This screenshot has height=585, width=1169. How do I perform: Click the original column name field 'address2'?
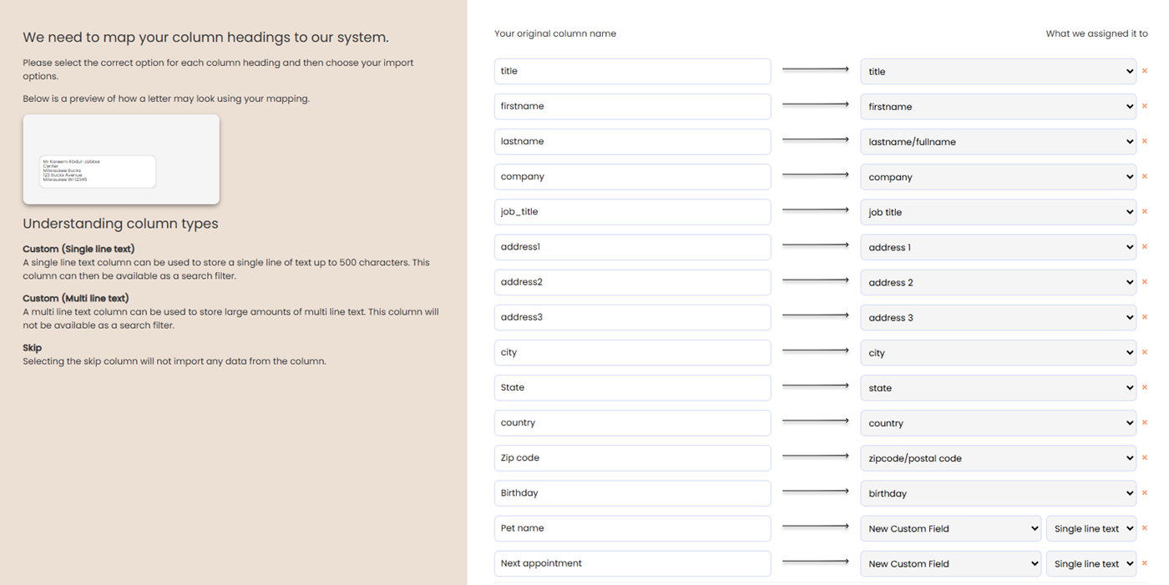[x=632, y=282]
